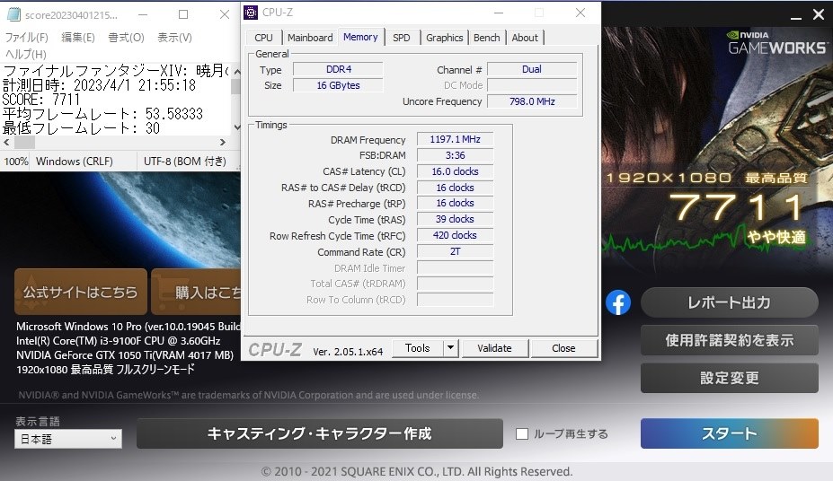The image size is (833, 481).
Task: Switch to the CPU tab in CPU-Z
Action: 263,38
